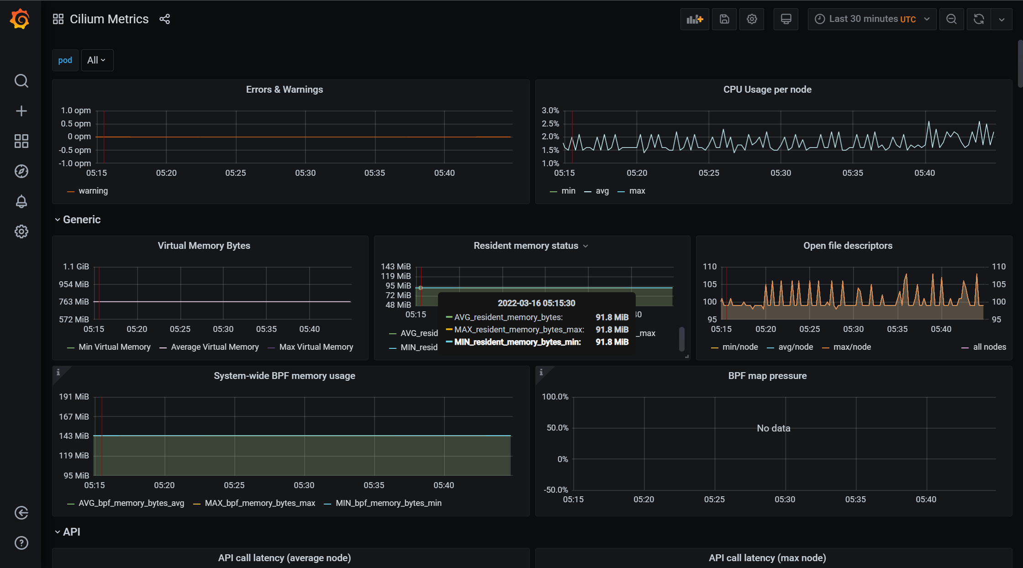Screen dimensions: 1023x568
Task: Toggle max/node series in file descriptors legend
Action: [x=852, y=347]
